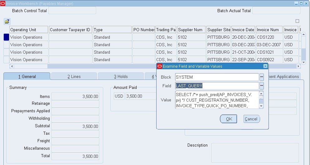
Task: Switch to the 1 General tab
Action: coord(27,76)
